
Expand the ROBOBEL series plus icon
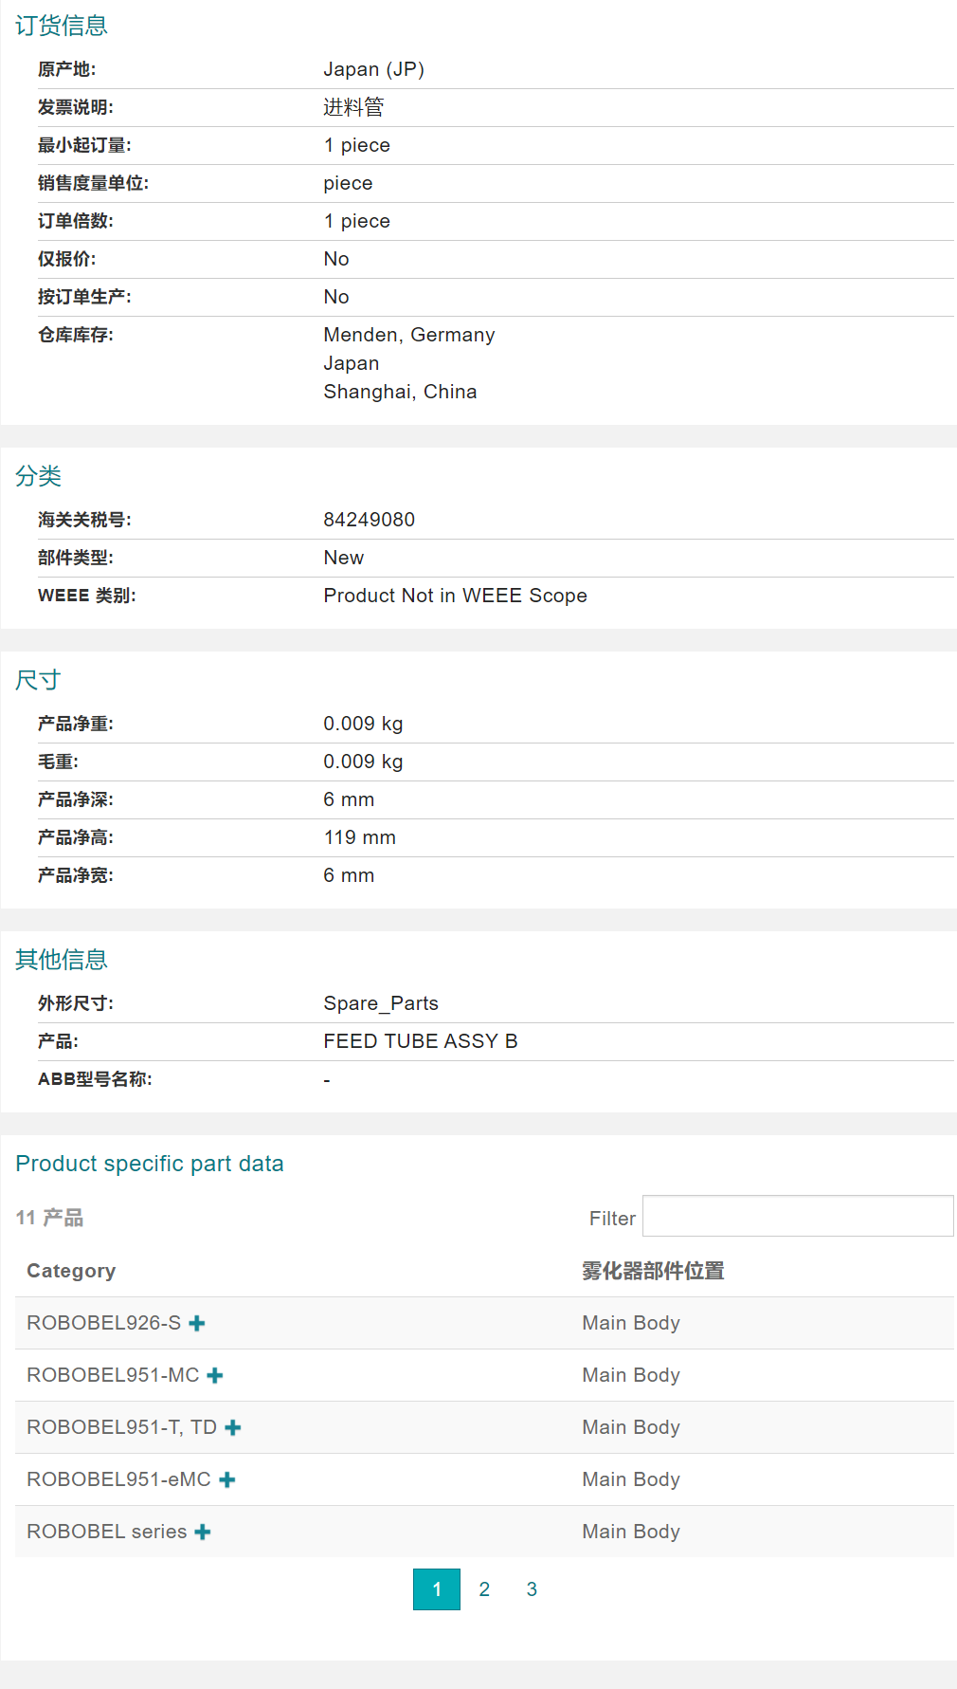coord(203,1532)
